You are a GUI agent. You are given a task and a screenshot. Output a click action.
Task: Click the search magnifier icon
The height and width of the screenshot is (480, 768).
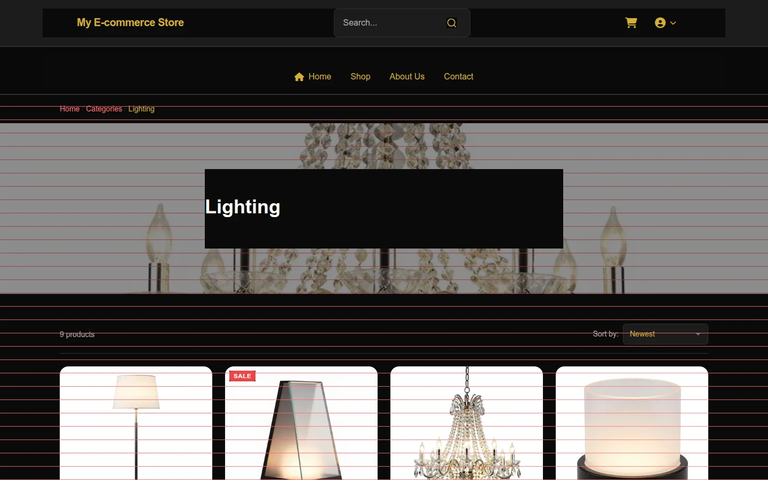click(x=452, y=23)
